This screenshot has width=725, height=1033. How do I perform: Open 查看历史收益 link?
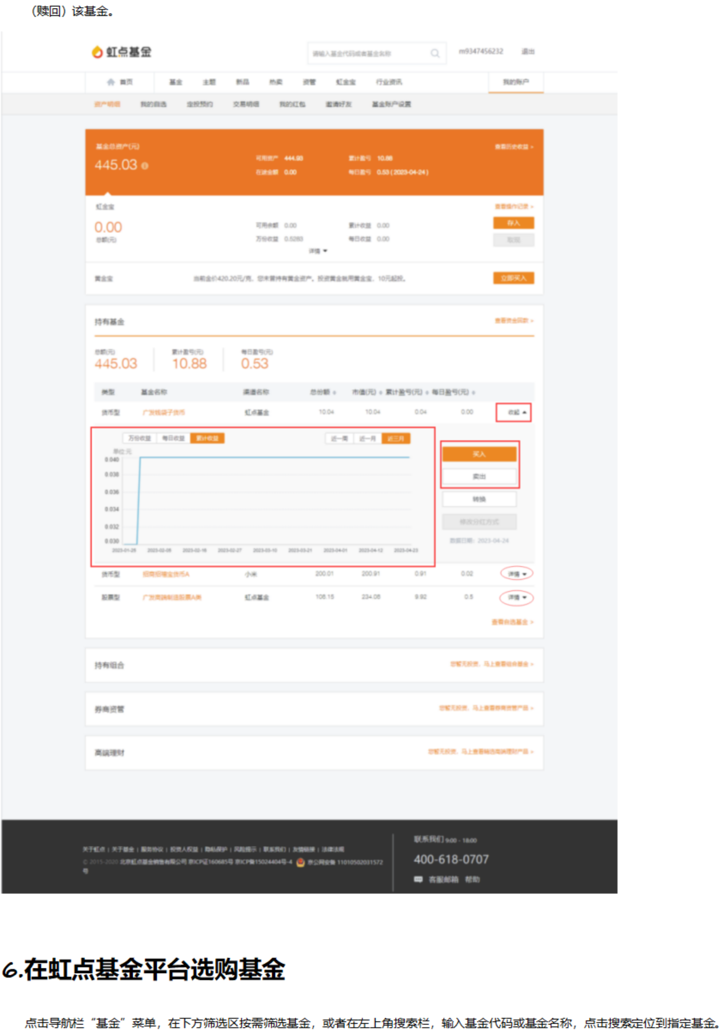coord(514,147)
